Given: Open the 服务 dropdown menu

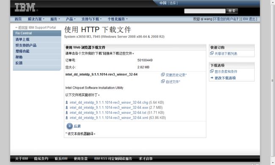Looking at the screenshot, I should click(x=55, y=19).
